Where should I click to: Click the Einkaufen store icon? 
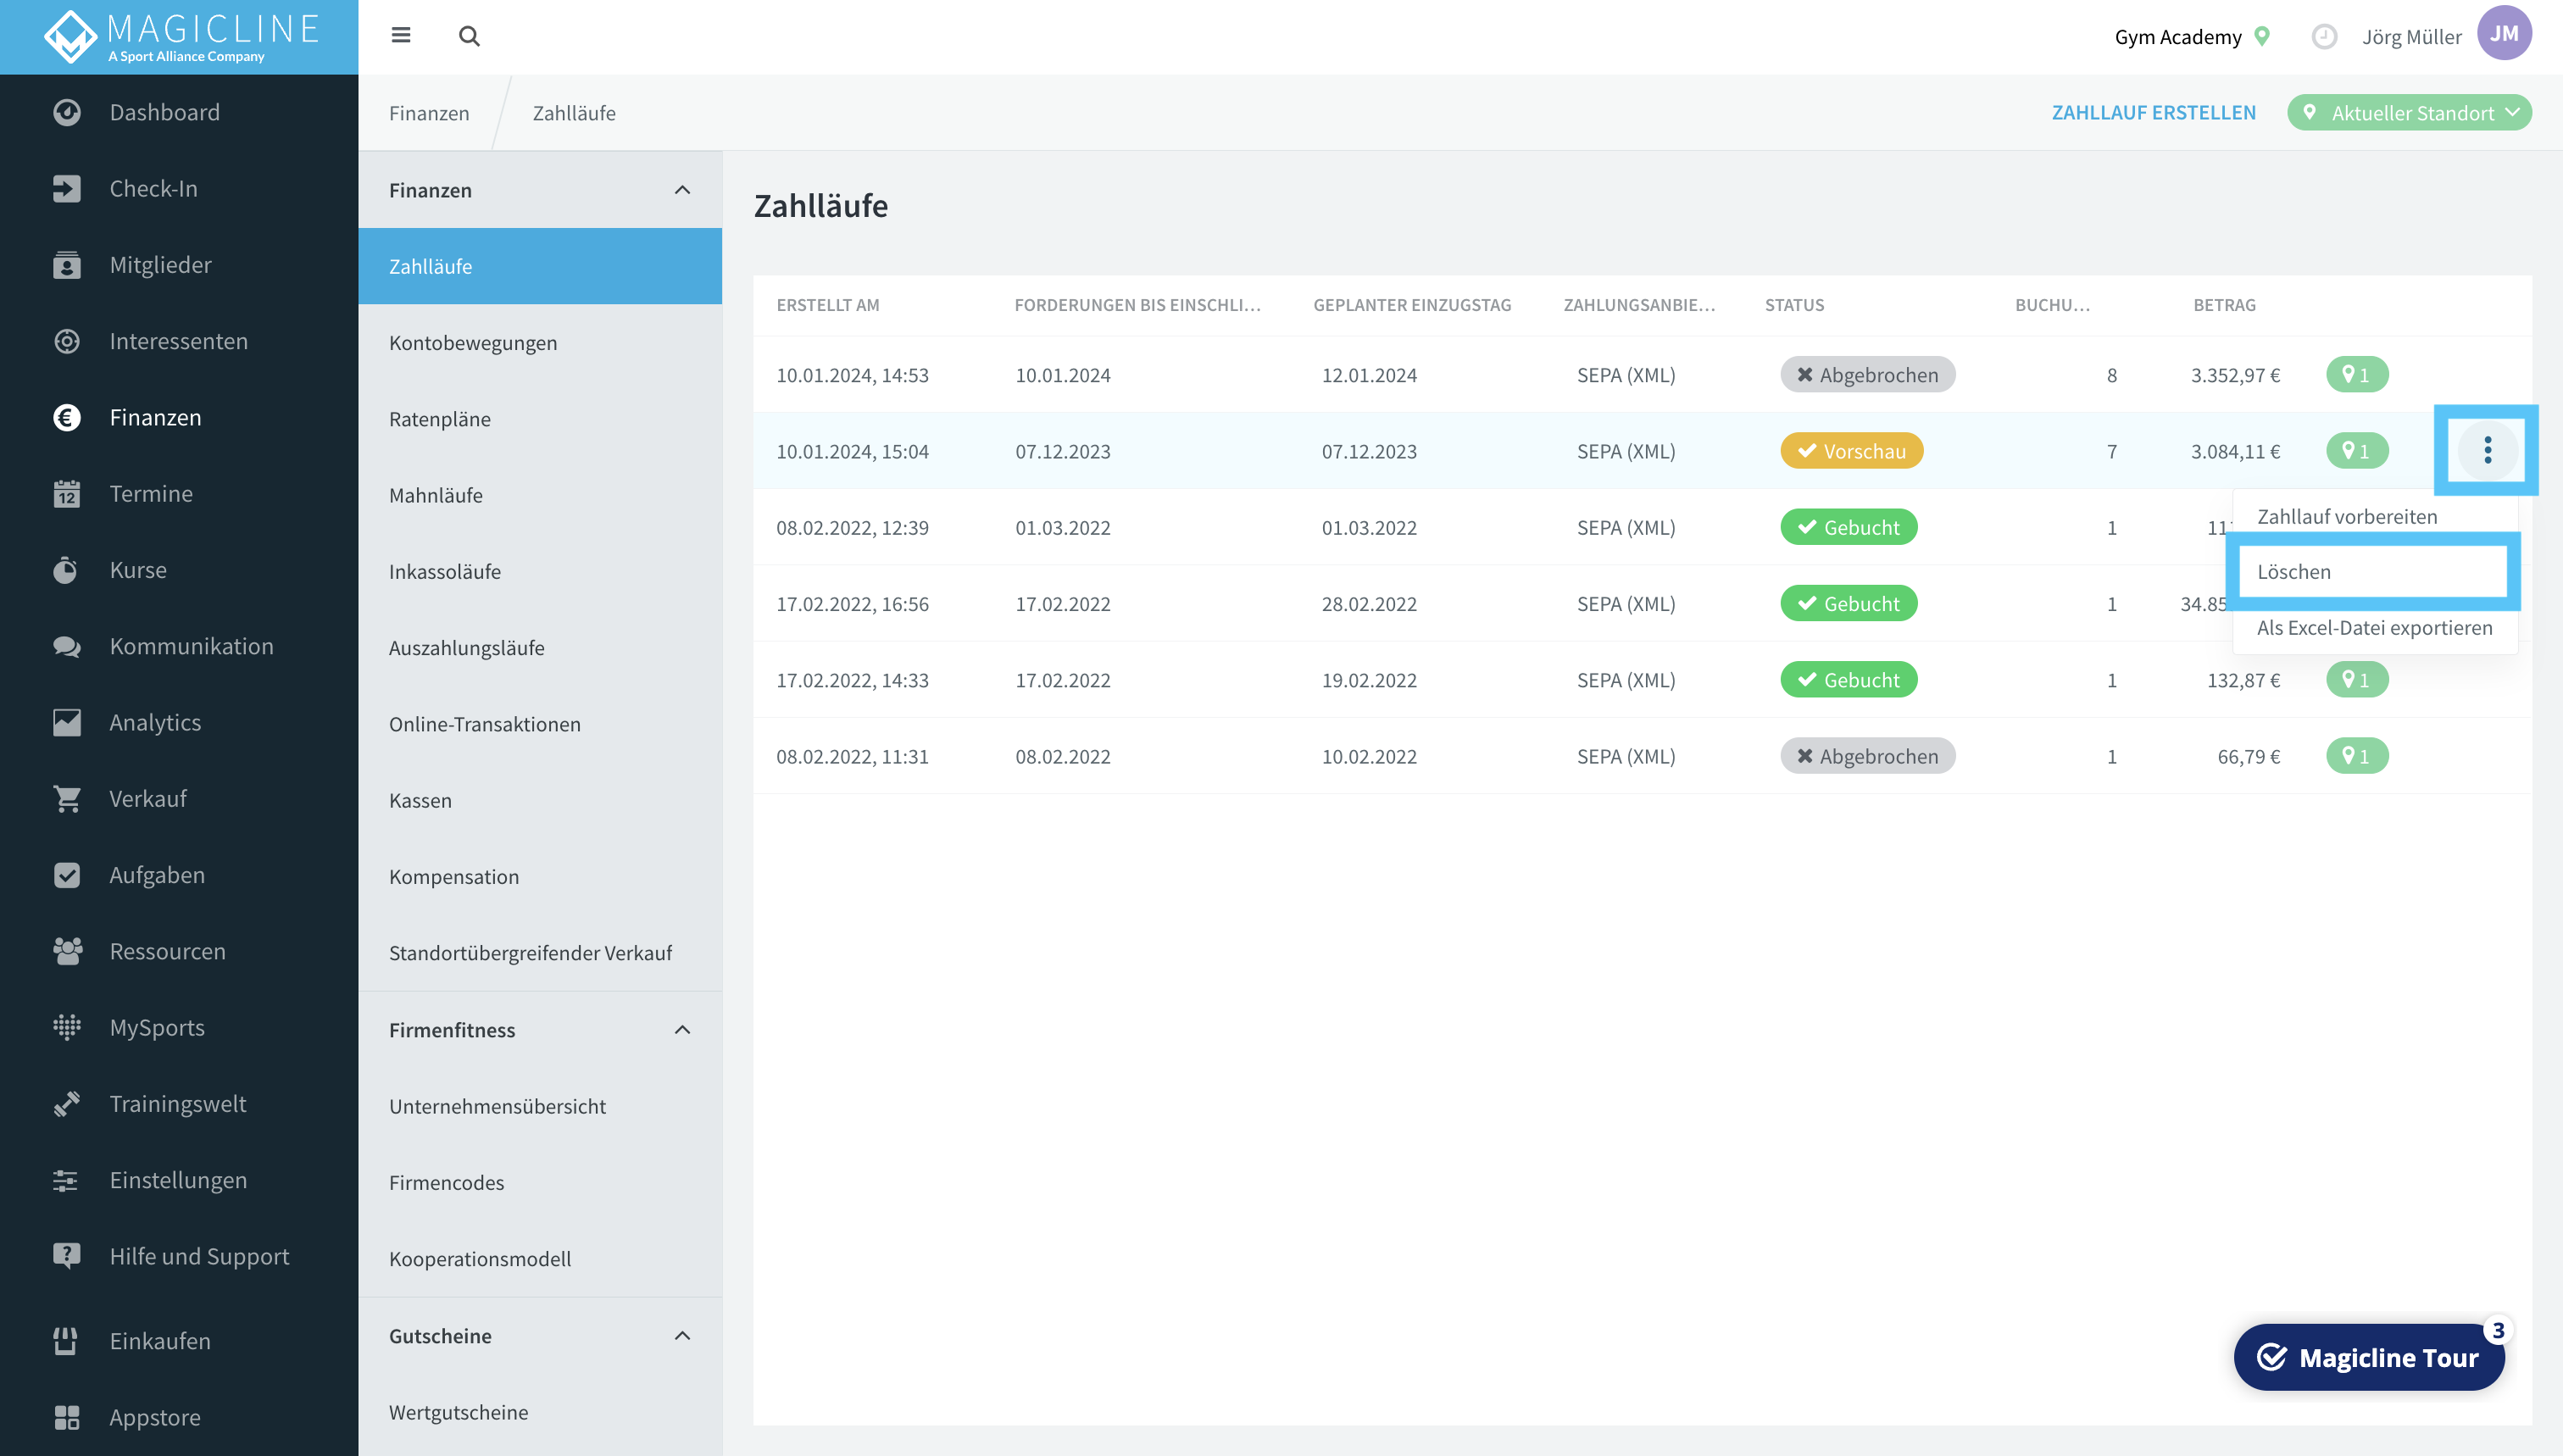(67, 1341)
